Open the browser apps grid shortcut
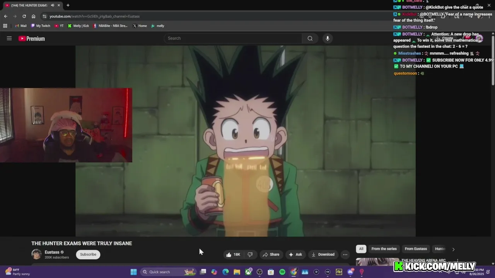This screenshot has height=278, width=495. point(5,26)
